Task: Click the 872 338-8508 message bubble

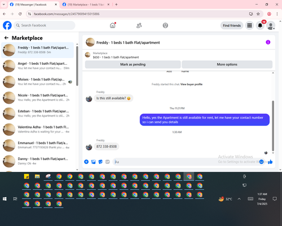Action: click(x=107, y=147)
